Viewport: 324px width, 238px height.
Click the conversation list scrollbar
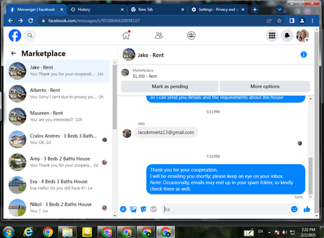point(115,97)
